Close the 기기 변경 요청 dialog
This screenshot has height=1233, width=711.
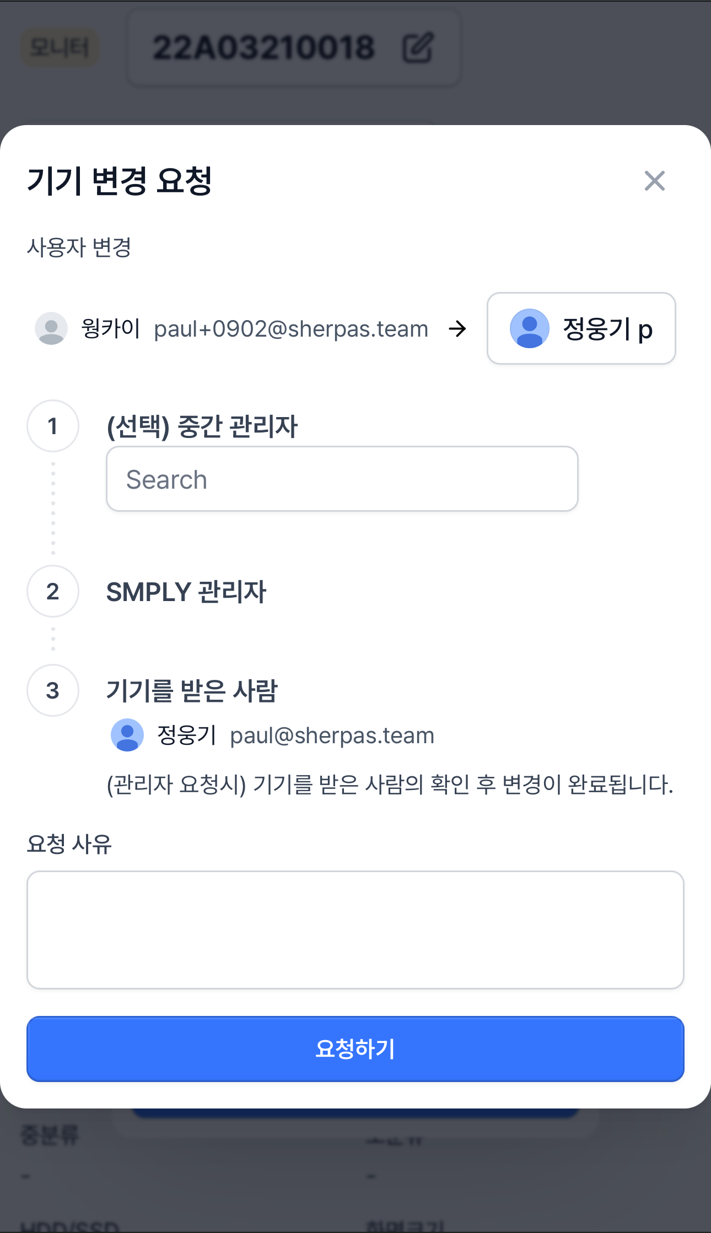click(x=654, y=181)
